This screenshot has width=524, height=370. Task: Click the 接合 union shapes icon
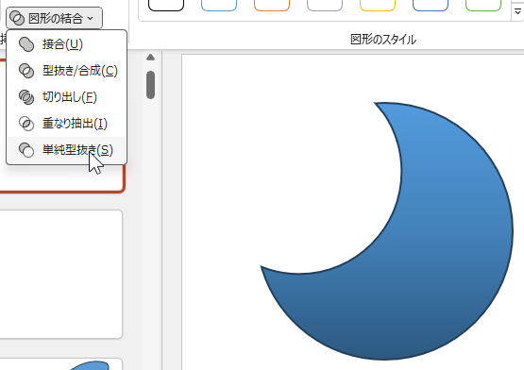pyautogui.click(x=26, y=44)
